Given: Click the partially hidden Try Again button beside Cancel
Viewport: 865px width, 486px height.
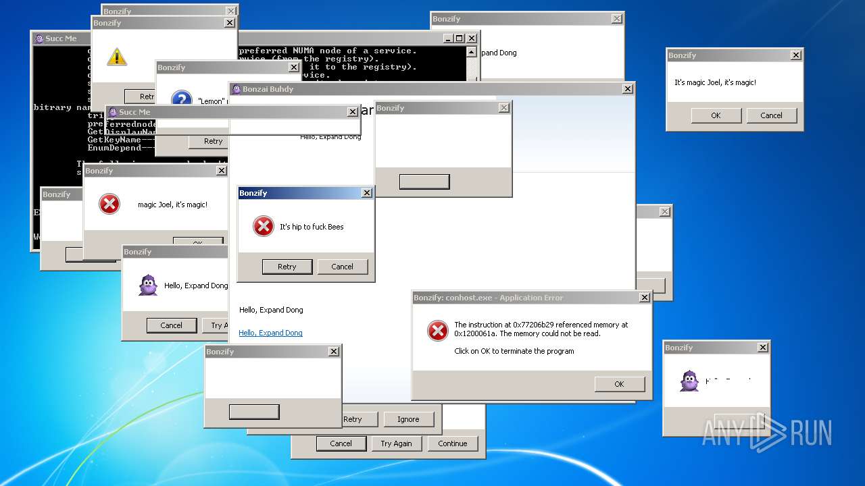Looking at the screenshot, I should (x=215, y=325).
